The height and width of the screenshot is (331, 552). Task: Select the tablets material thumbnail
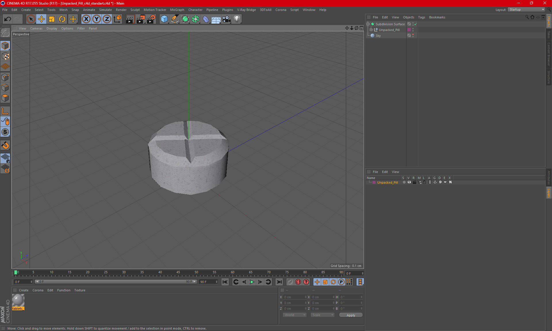[x=18, y=301]
